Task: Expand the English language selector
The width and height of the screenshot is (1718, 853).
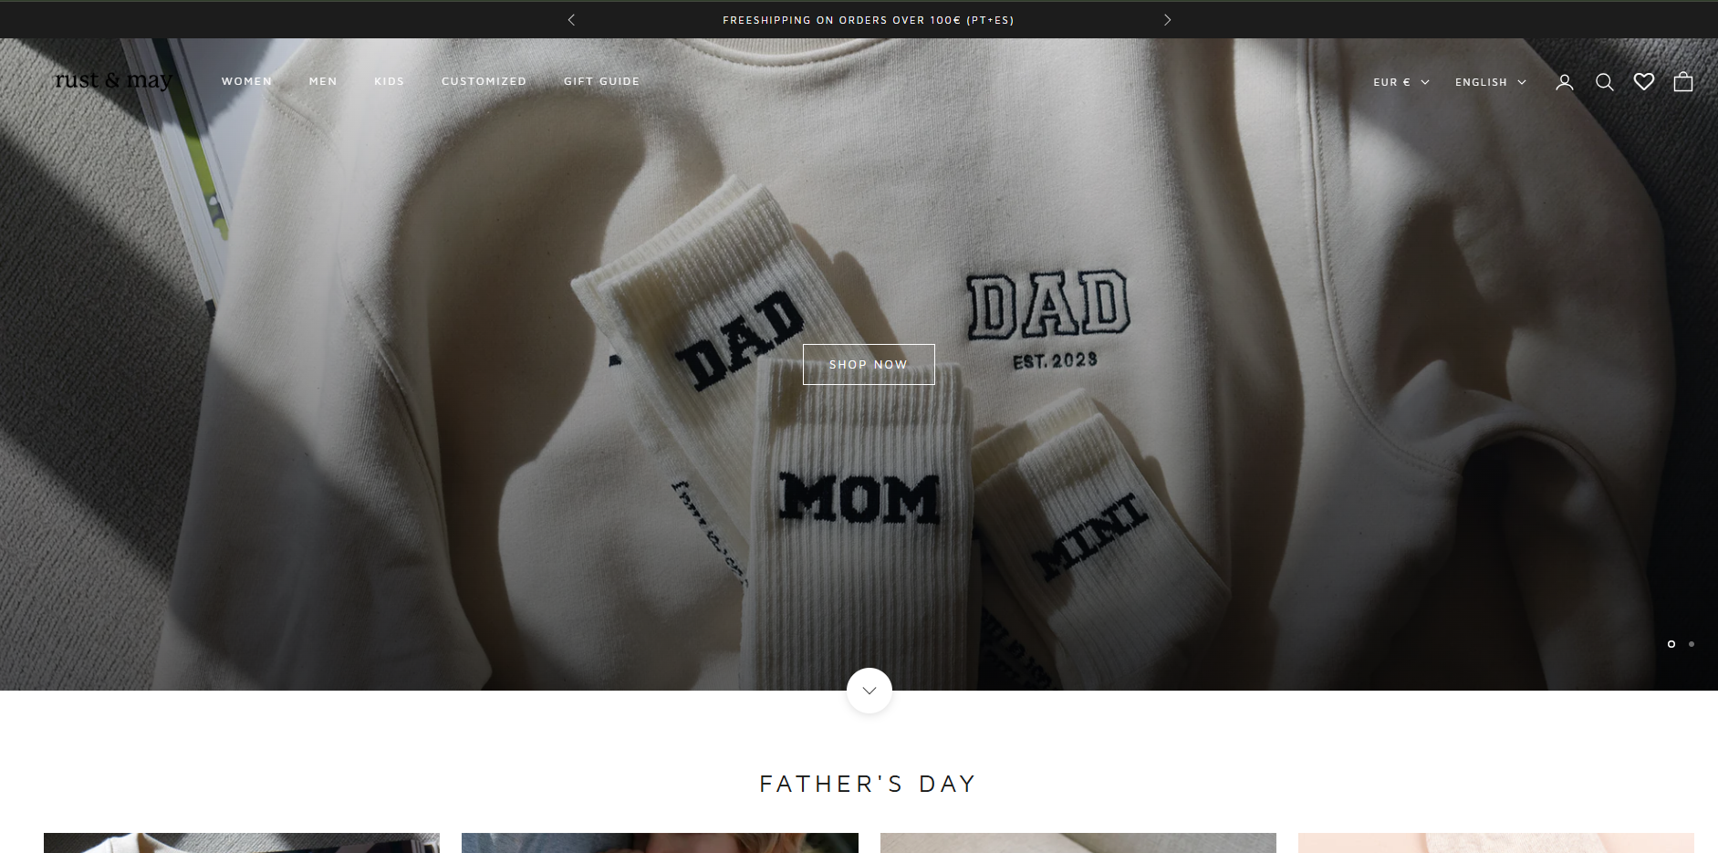Action: (1490, 82)
